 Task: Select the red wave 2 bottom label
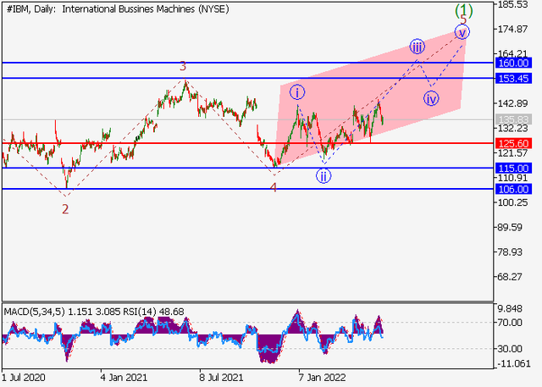[65, 208]
